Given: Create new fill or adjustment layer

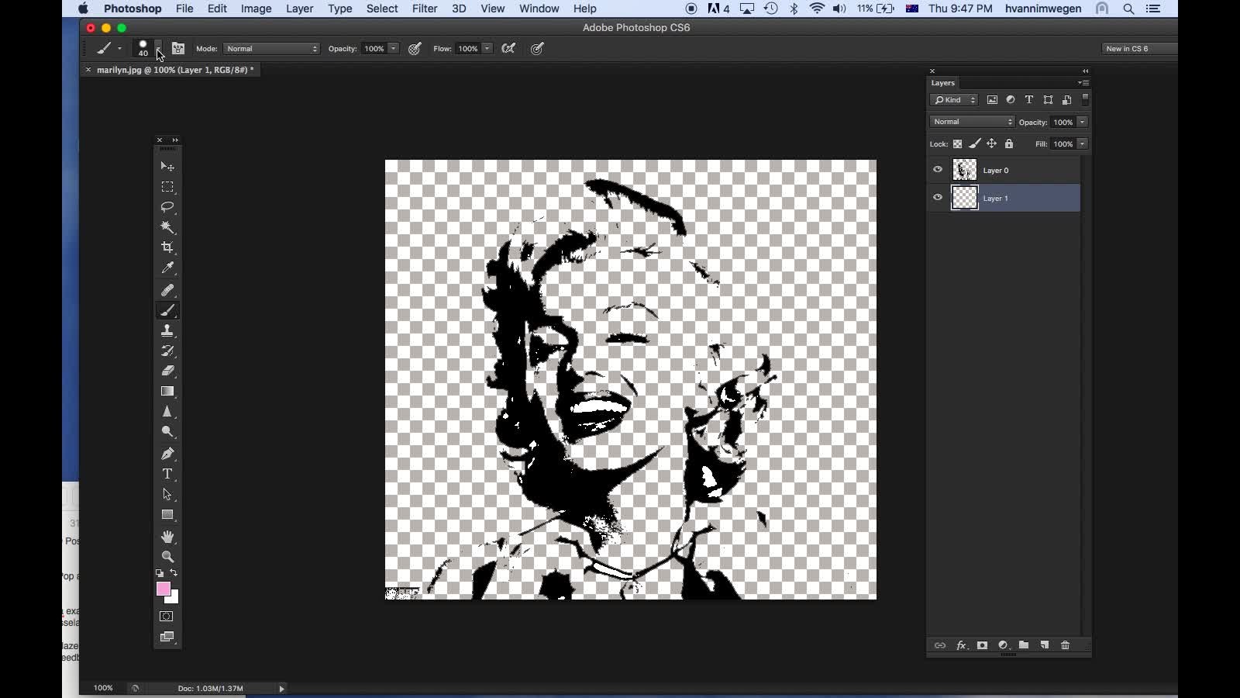Looking at the screenshot, I should click(1004, 645).
